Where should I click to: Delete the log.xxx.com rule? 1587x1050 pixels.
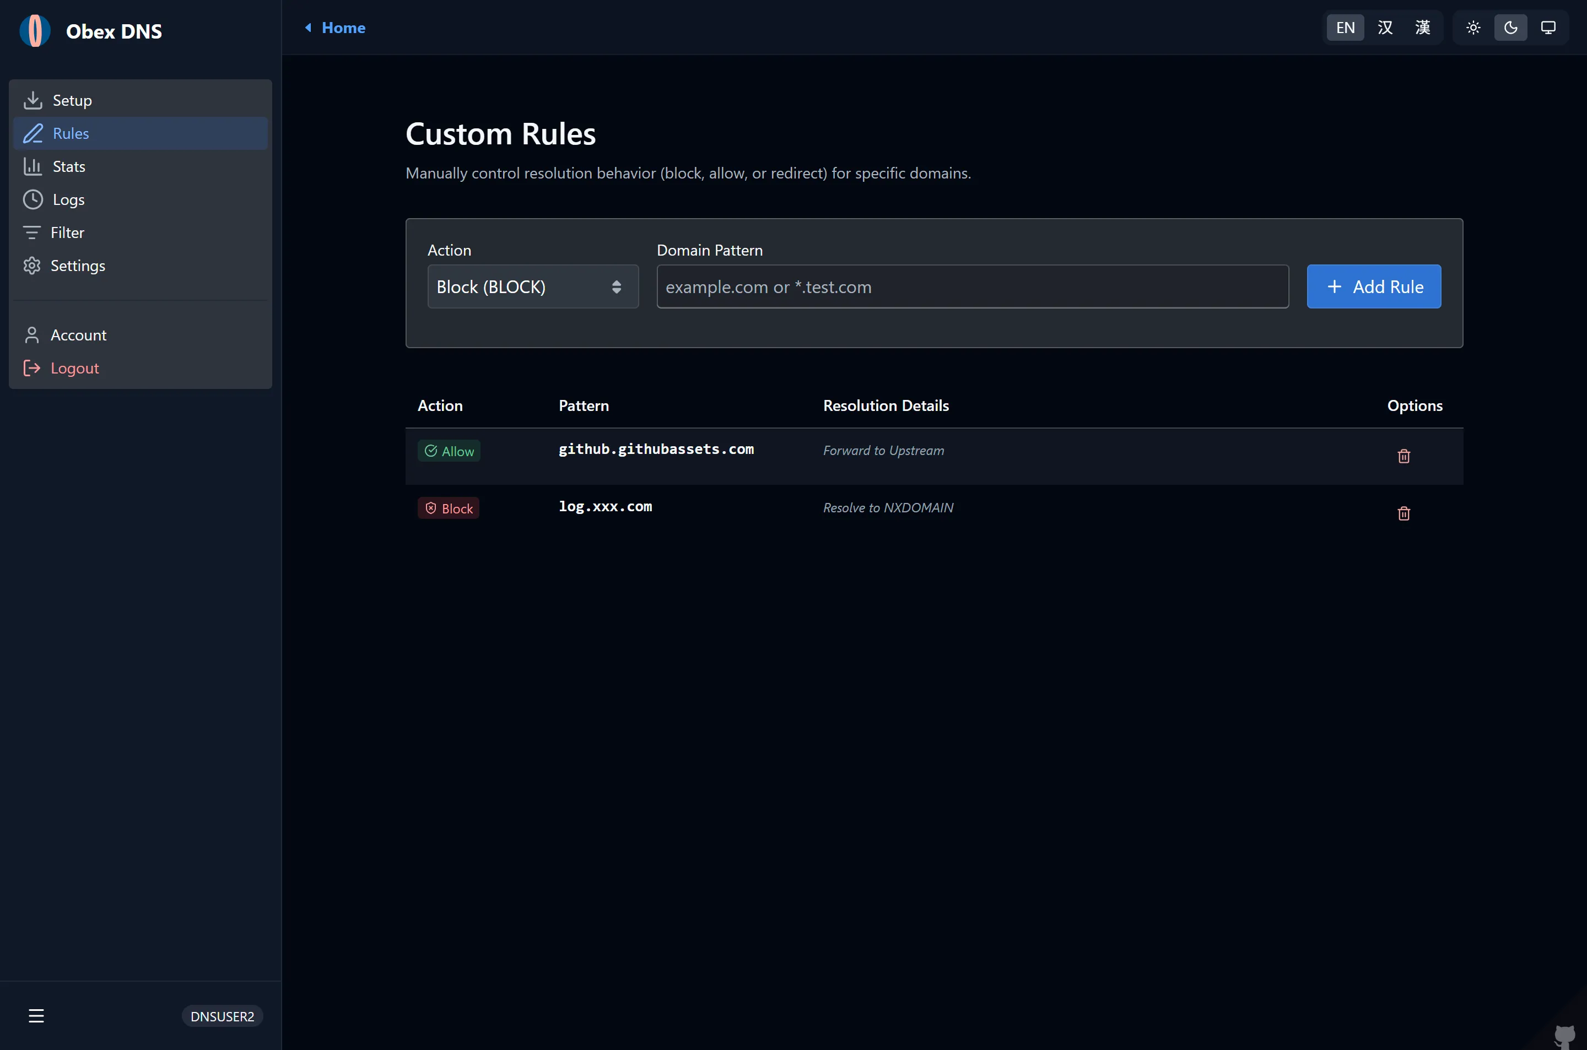(1404, 513)
